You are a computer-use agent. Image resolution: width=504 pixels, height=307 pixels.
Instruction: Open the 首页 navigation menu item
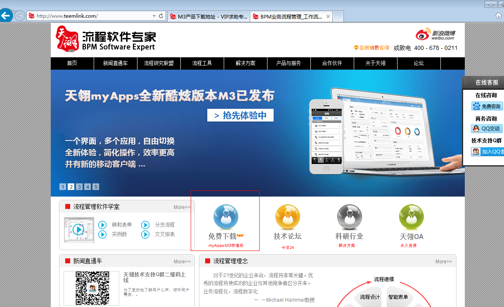(x=72, y=63)
